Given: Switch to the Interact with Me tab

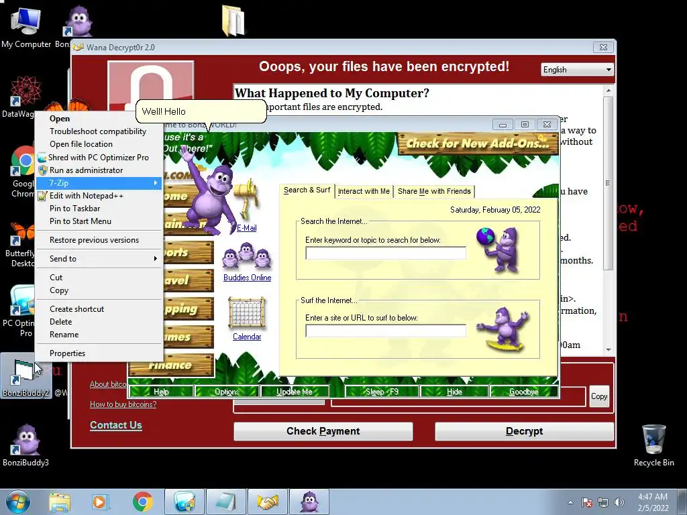Looking at the screenshot, I should [x=364, y=191].
